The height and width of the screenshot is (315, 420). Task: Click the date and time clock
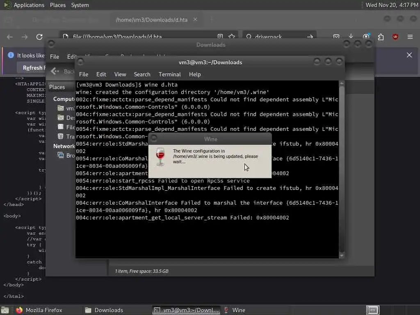coord(392,5)
